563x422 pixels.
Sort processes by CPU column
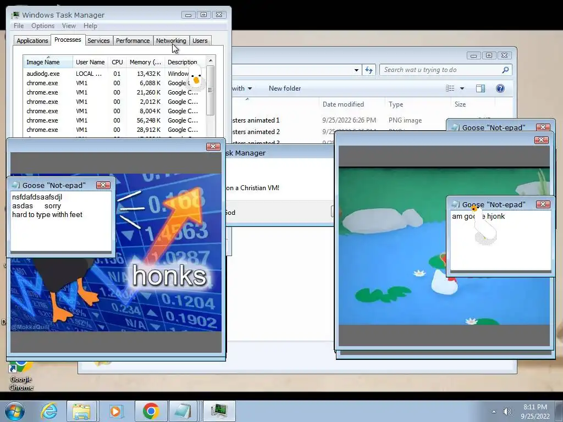pyautogui.click(x=117, y=62)
